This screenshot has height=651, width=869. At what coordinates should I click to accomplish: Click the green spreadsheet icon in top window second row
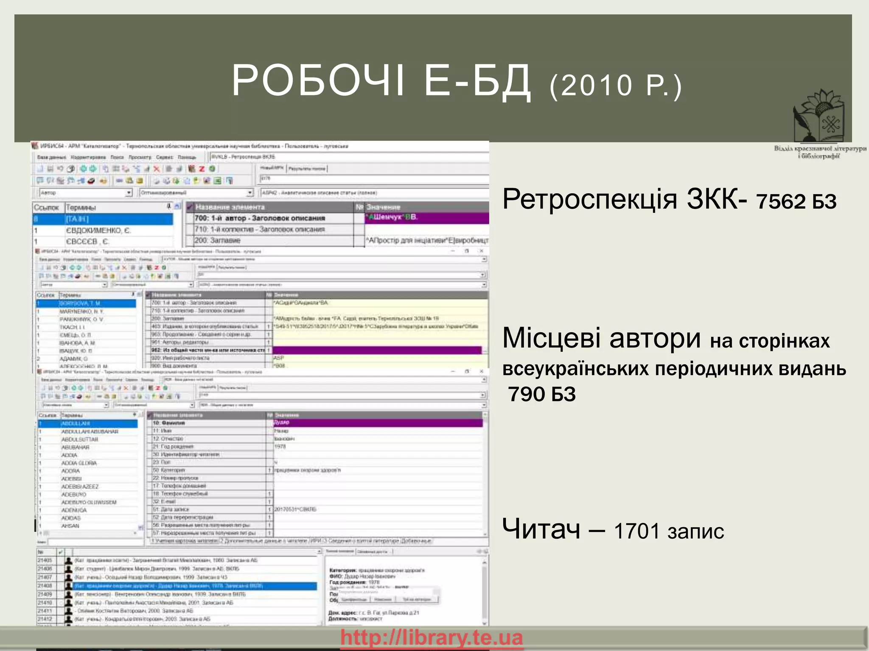coord(218,181)
